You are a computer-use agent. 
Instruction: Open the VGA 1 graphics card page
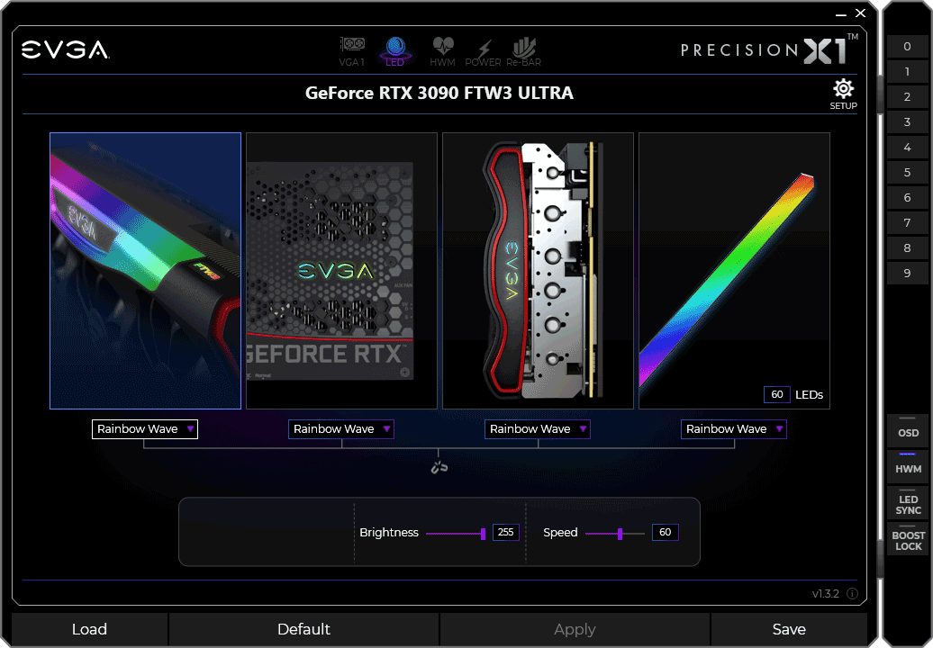coord(351,51)
